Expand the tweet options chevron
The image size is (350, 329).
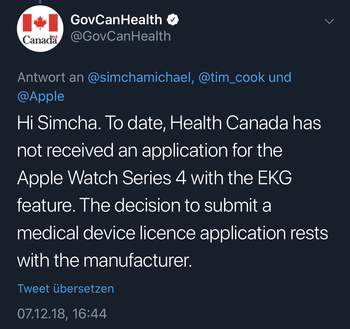click(329, 21)
